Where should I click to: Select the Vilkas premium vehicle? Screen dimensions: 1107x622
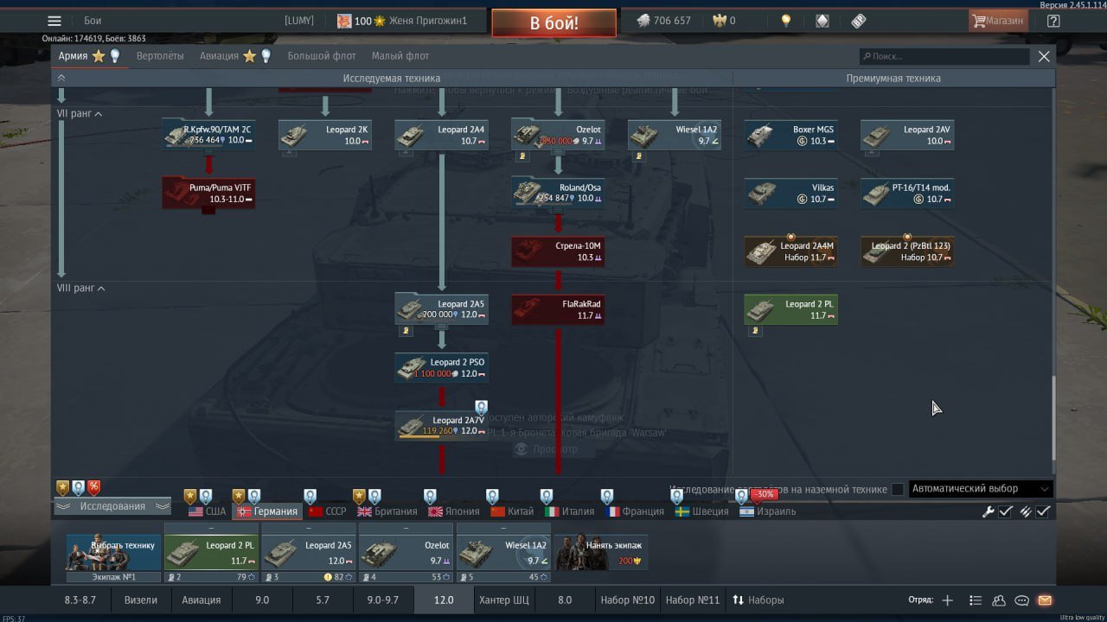791,193
